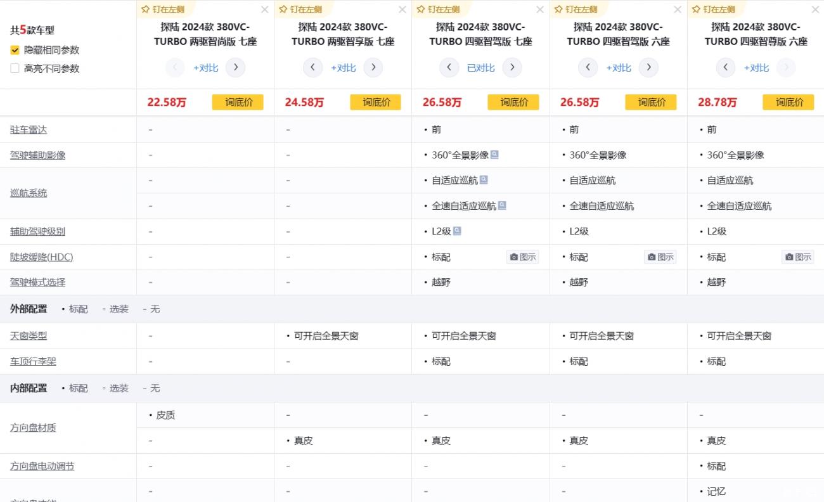Add 两驱智尚版 七座 to comparison via +对比
The image size is (824, 502).
(205, 68)
